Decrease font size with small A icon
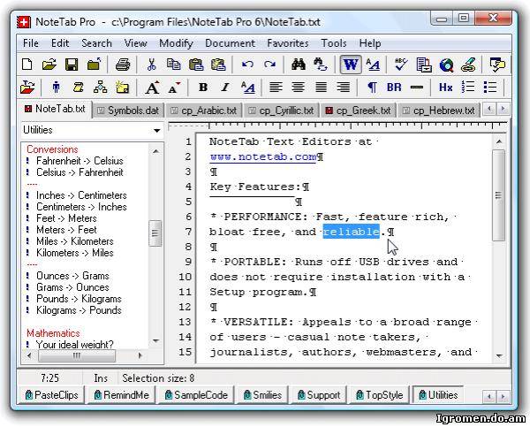This screenshot has height=427, width=530. [x=174, y=88]
